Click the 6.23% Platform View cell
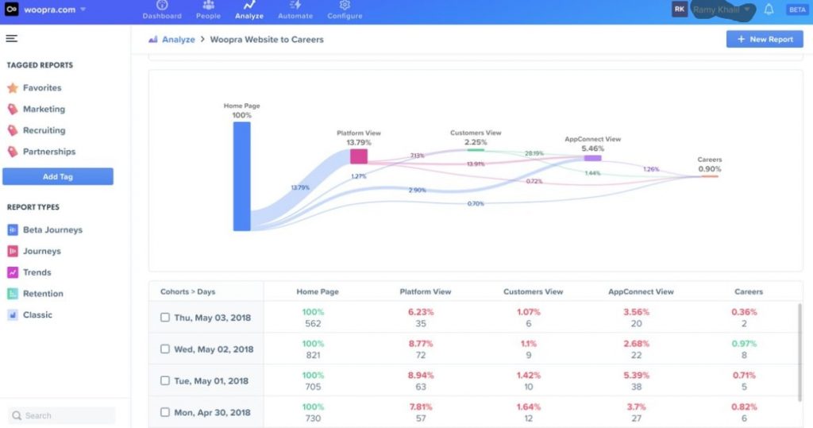Image resolution: width=813 pixels, height=428 pixels. click(421, 312)
